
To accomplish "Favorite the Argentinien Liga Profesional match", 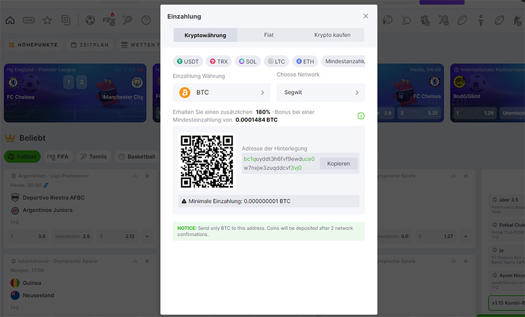I will 147,176.
